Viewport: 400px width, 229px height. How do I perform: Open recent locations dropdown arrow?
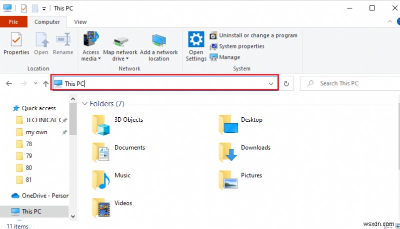click(35, 83)
